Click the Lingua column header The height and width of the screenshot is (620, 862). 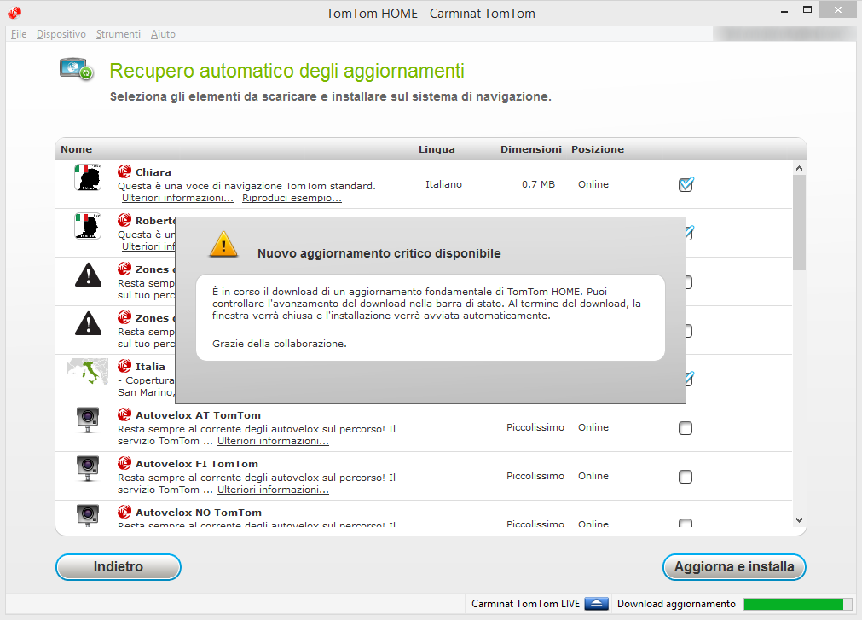437,149
